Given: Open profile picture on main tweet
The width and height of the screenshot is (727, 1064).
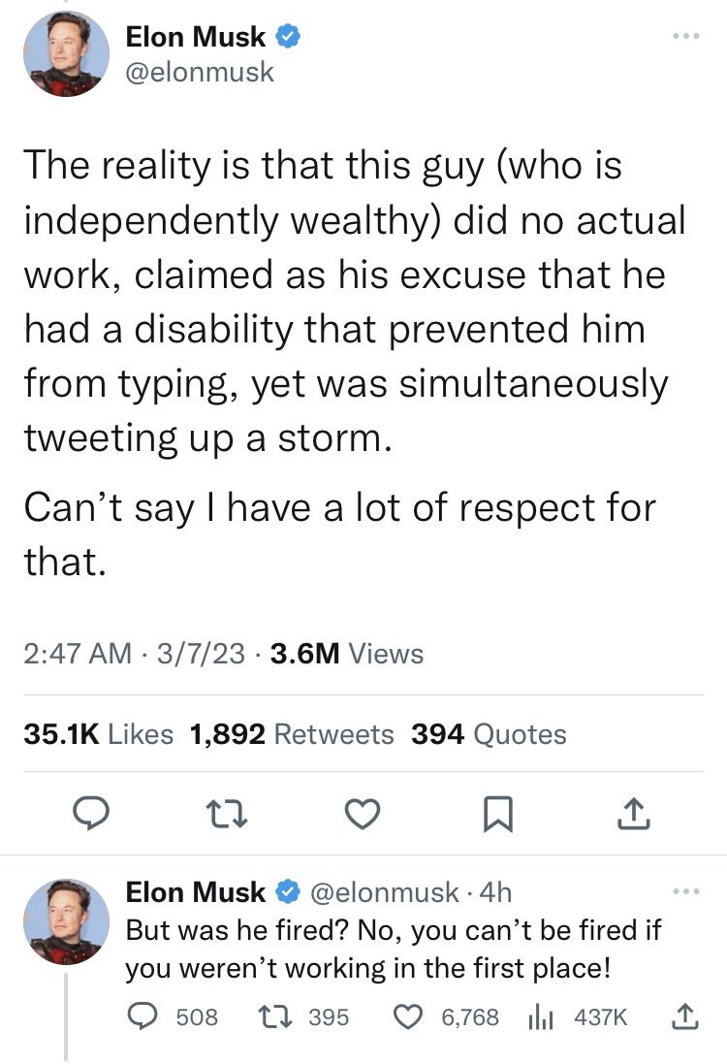Looking at the screenshot, I should click(x=65, y=54).
